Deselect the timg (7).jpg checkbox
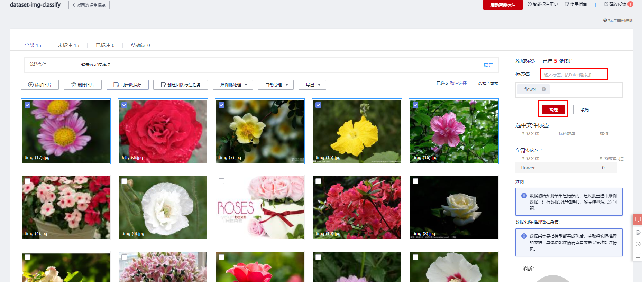The width and height of the screenshot is (642, 282). pos(221,105)
